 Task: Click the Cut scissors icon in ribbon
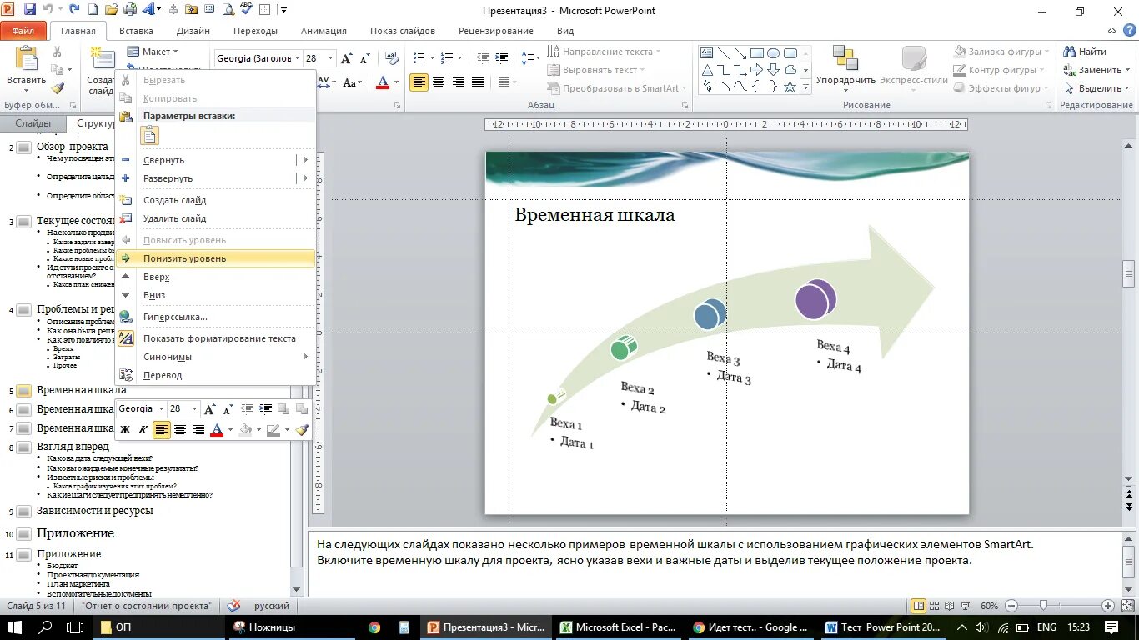(x=58, y=52)
